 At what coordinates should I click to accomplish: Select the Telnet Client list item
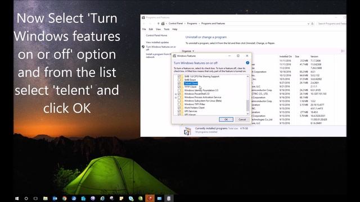[x=191, y=84]
